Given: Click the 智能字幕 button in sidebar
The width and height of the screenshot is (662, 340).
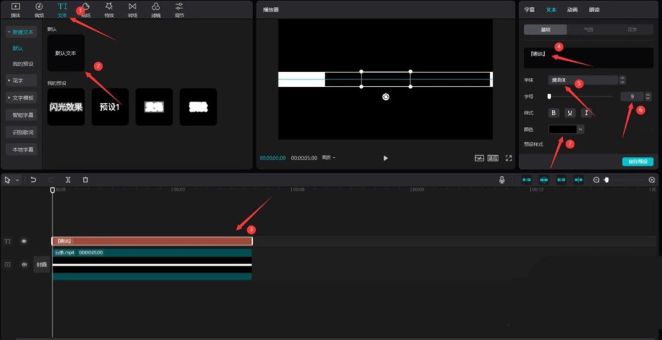Looking at the screenshot, I should [x=23, y=115].
